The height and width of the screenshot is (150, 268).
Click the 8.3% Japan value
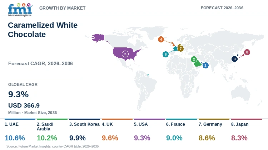coord(239,138)
